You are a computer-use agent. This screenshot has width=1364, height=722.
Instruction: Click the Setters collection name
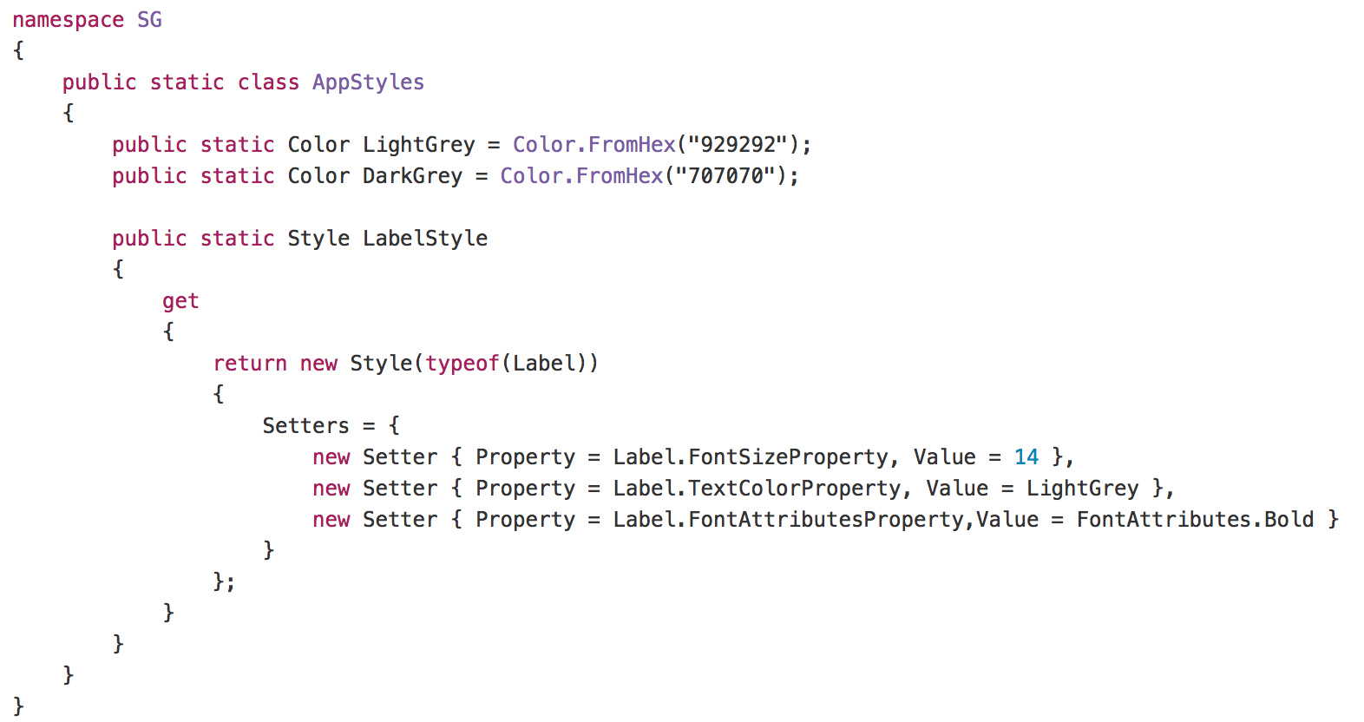pyautogui.click(x=305, y=426)
